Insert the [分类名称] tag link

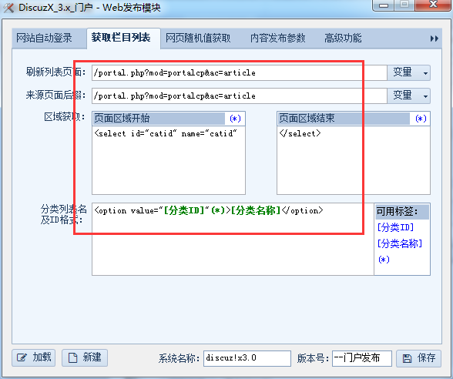pos(400,243)
